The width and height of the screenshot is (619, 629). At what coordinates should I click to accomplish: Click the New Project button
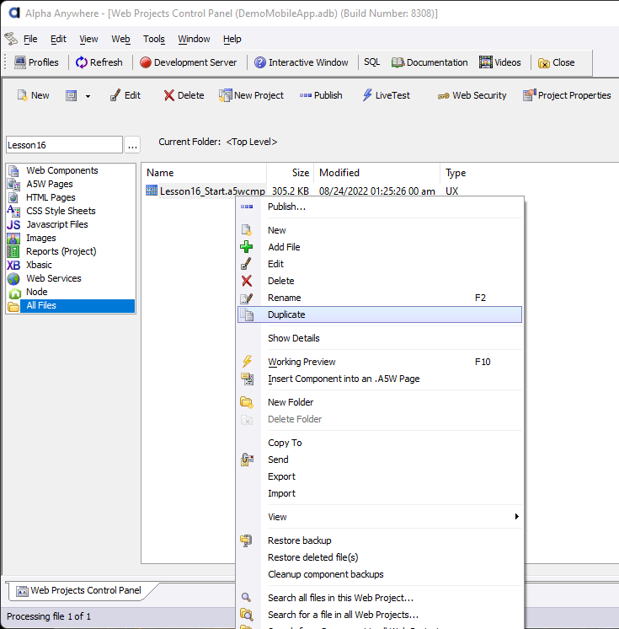pos(251,95)
